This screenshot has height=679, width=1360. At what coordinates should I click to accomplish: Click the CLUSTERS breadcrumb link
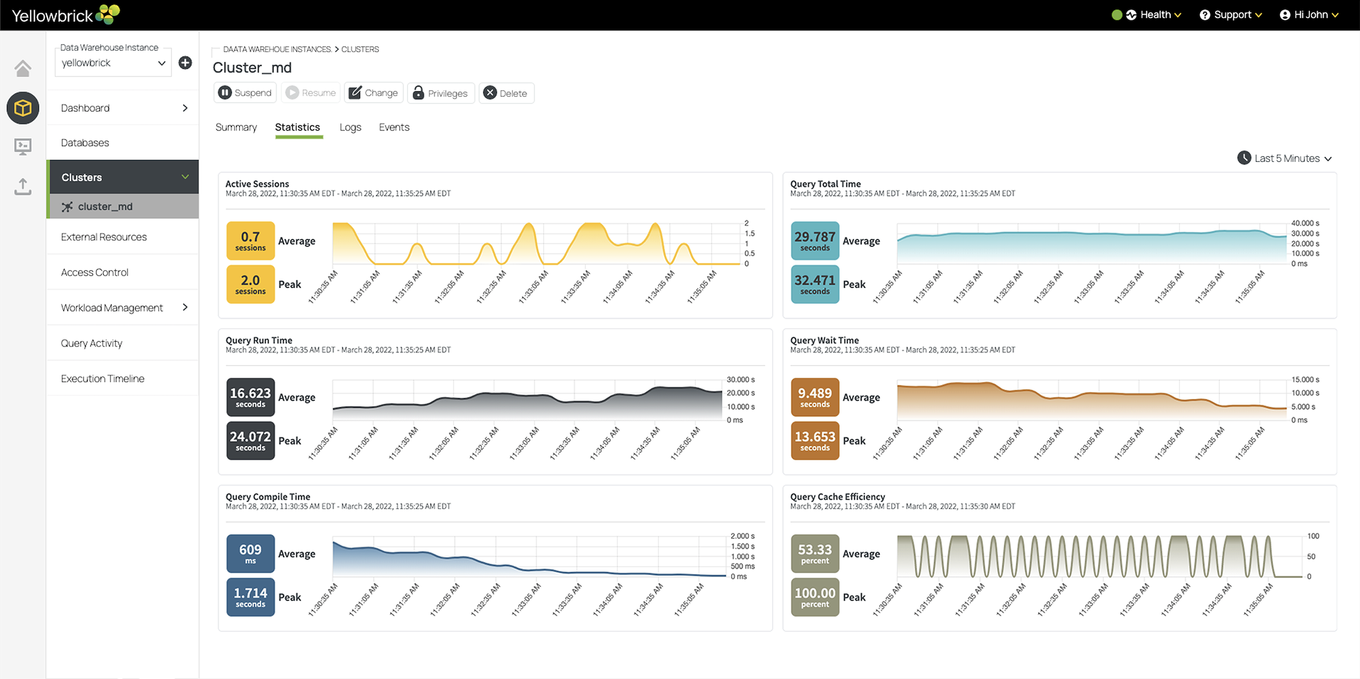tap(360, 49)
